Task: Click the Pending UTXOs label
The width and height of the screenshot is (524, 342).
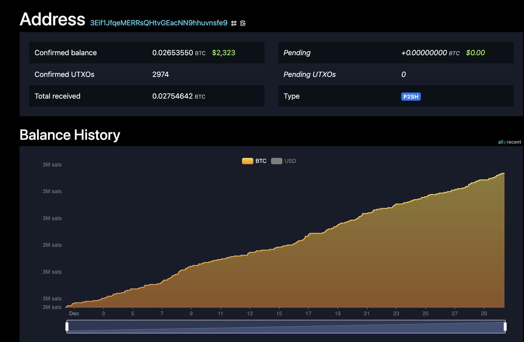Action: [x=310, y=74]
